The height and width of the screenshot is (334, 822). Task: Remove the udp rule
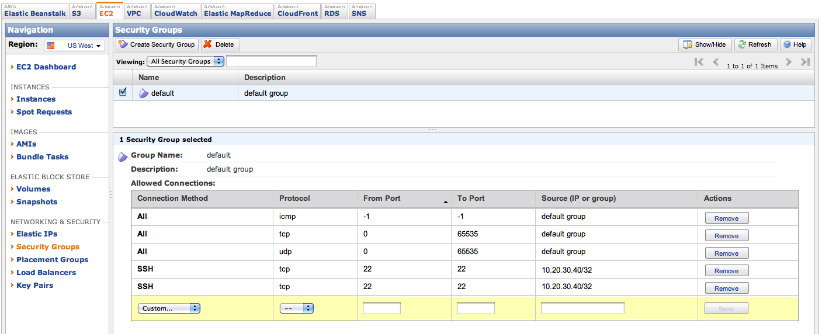[726, 253]
